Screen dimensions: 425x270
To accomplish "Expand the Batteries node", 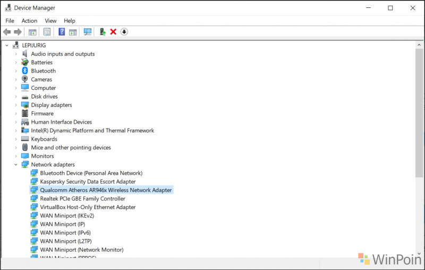I will pyautogui.click(x=16, y=62).
